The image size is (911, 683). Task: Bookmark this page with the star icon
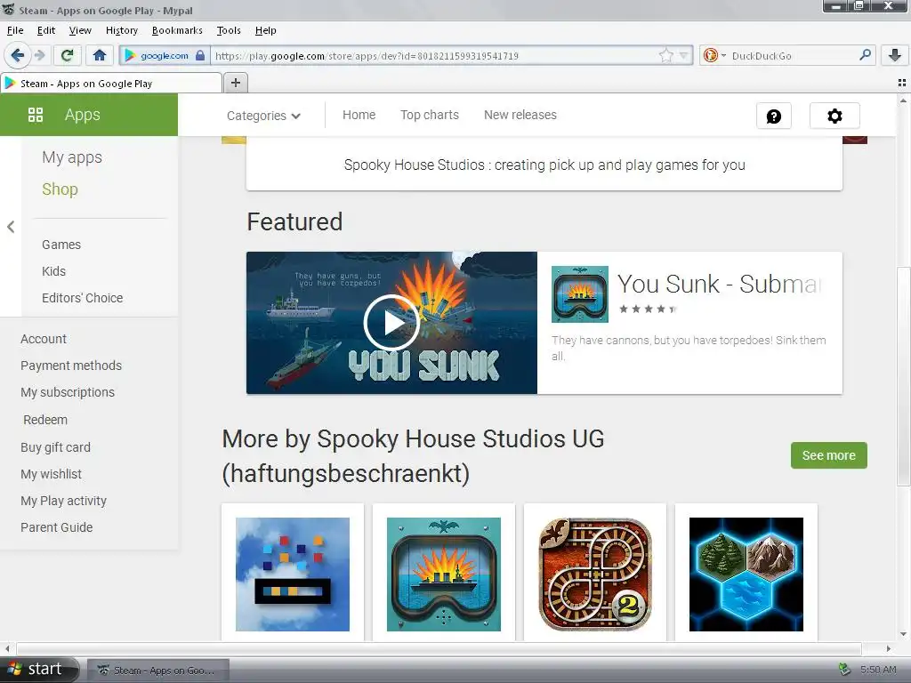tap(665, 56)
